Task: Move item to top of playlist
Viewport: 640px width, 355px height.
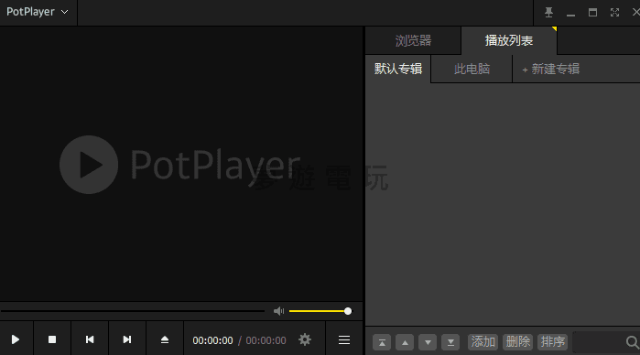Action: 382,342
